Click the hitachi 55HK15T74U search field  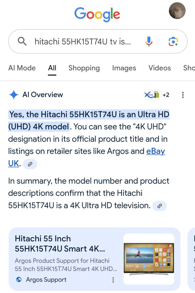(x=98, y=41)
